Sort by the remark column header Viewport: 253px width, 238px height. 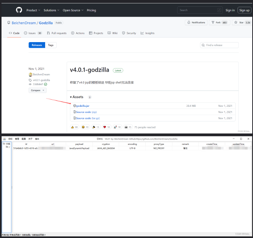click(x=185, y=144)
